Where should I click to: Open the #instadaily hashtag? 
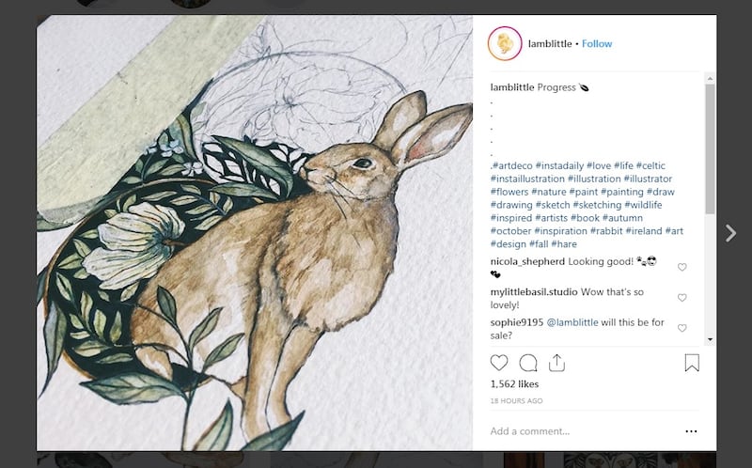pyautogui.click(x=559, y=165)
